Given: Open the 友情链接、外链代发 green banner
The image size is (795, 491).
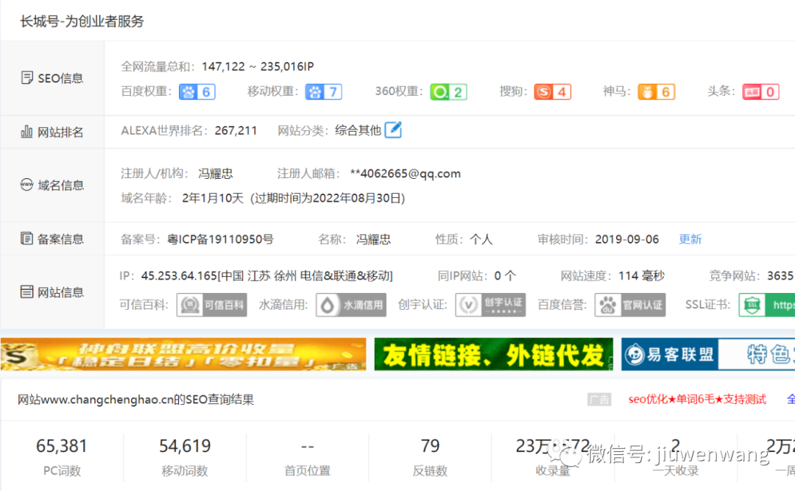Looking at the screenshot, I should pos(494,354).
